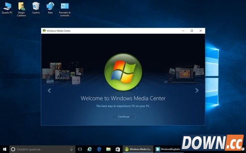The image size is (246, 153).
Task: Click 'Welcome to Windows Media Center' heading
Action: click(x=123, y=98)
